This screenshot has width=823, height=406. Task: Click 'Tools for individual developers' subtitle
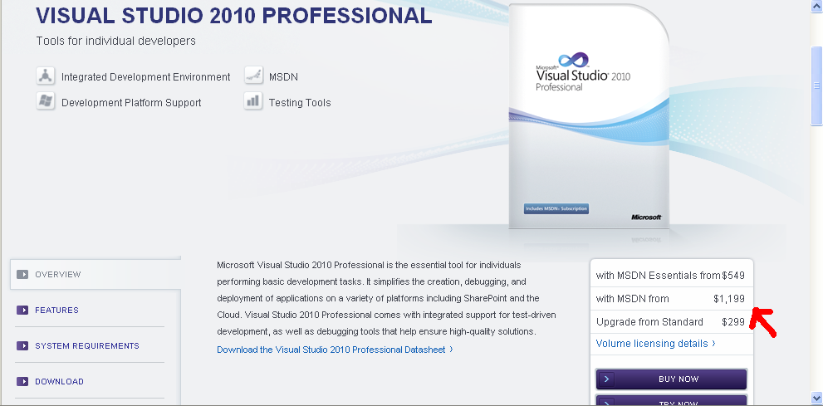coord(116,41)
